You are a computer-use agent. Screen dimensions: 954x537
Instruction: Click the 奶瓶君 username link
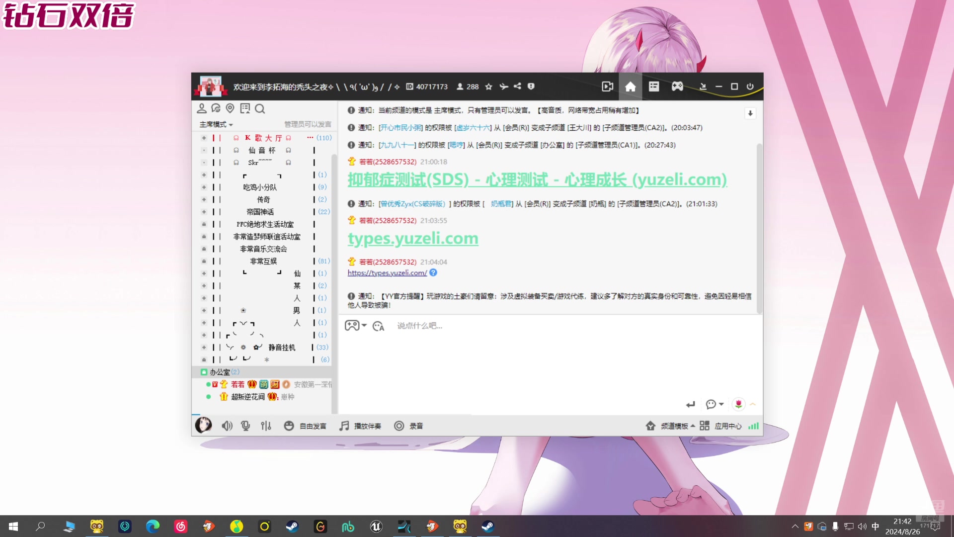coord(501,204)
